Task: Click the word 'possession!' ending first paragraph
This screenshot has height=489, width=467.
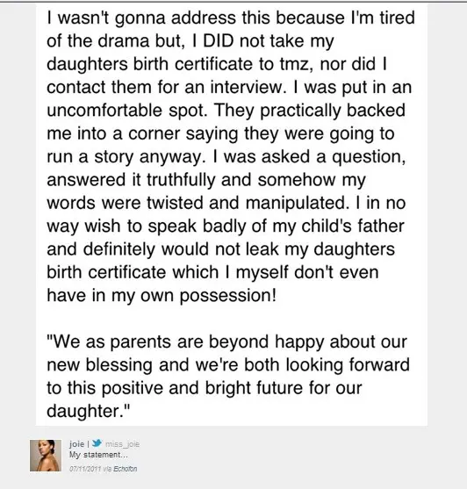Action: pos(228,296)
